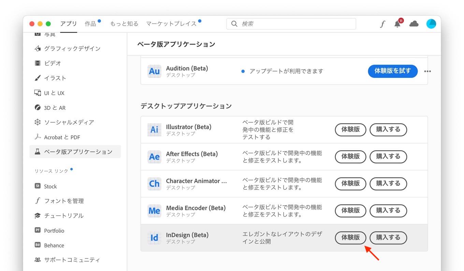The height and width of the screenshot is (271, 464).
Task: Click the Media Encoder (Beta) app name
Action: point(196,208)
